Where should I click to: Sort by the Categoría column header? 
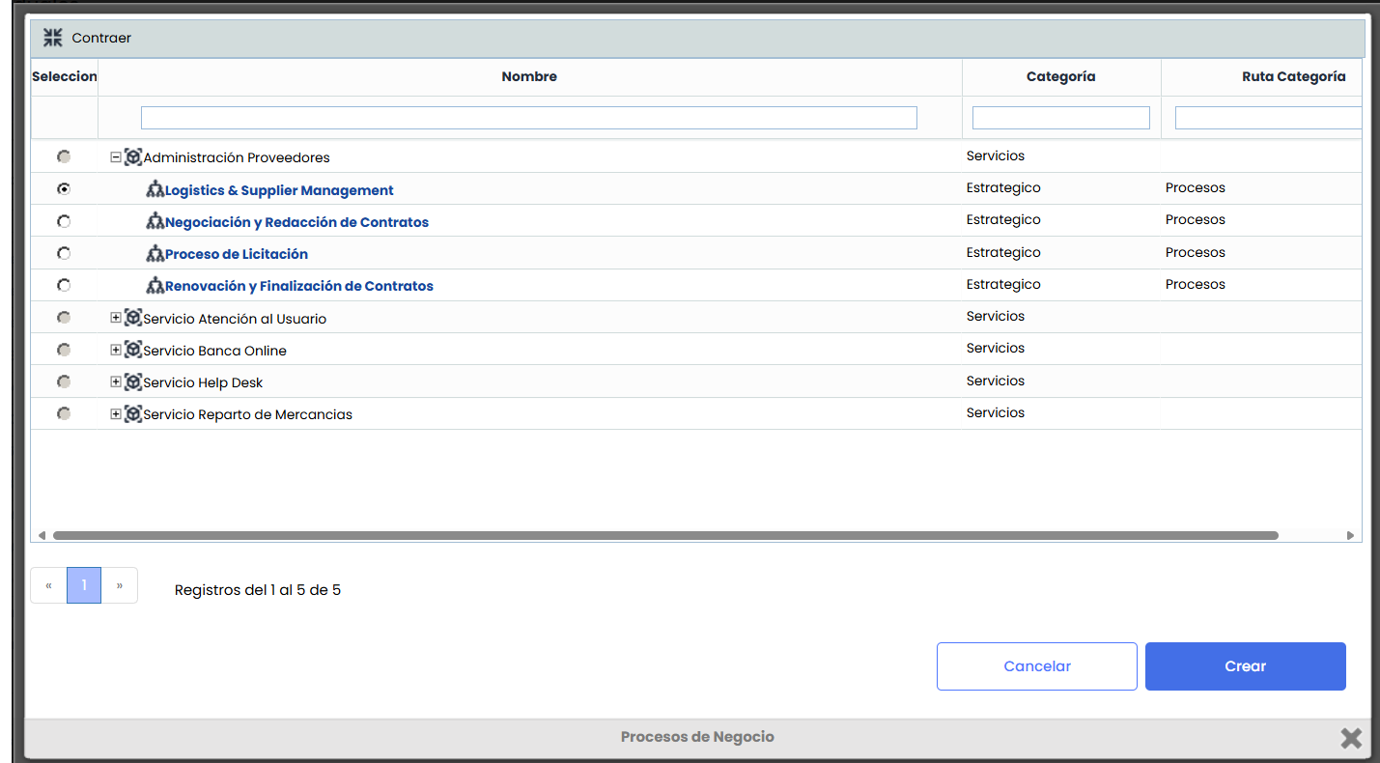[1060, 76]
